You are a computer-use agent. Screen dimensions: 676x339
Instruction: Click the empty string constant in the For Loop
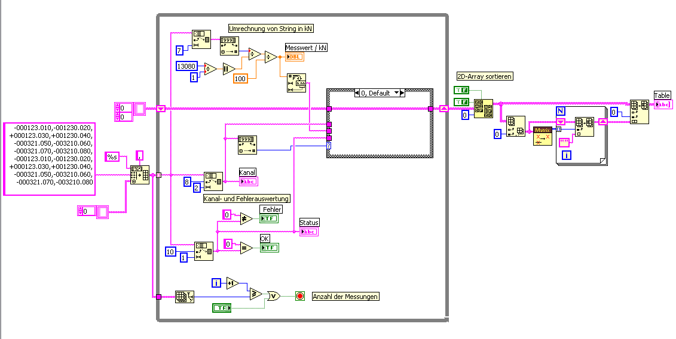click(x=564, y=143)
